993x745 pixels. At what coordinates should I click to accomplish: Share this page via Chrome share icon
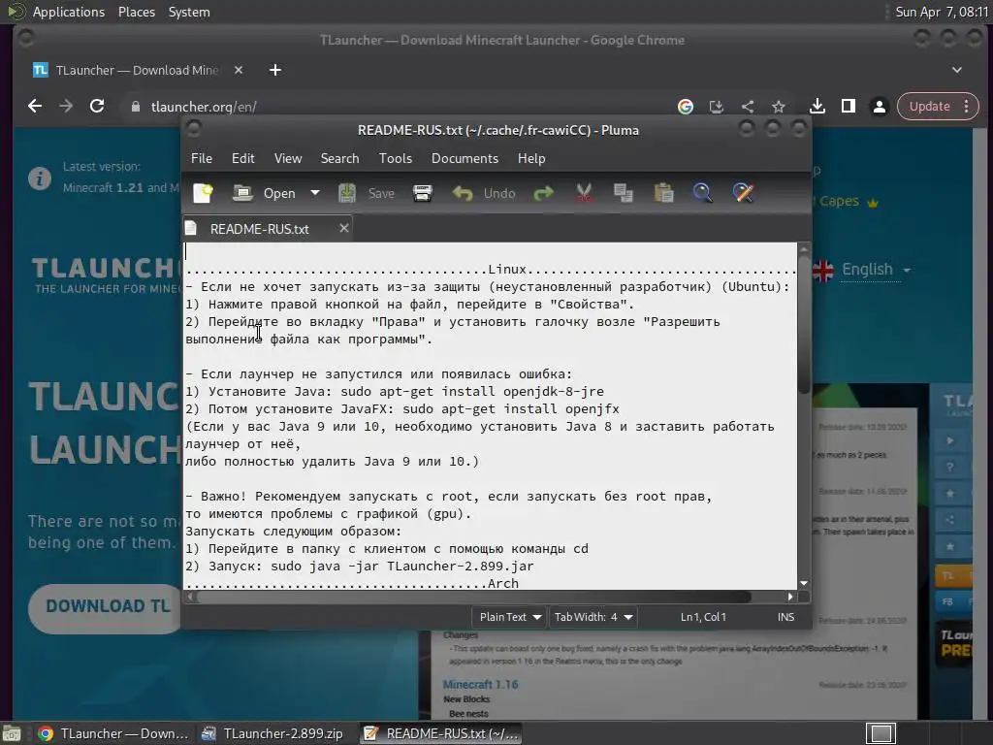748,107
